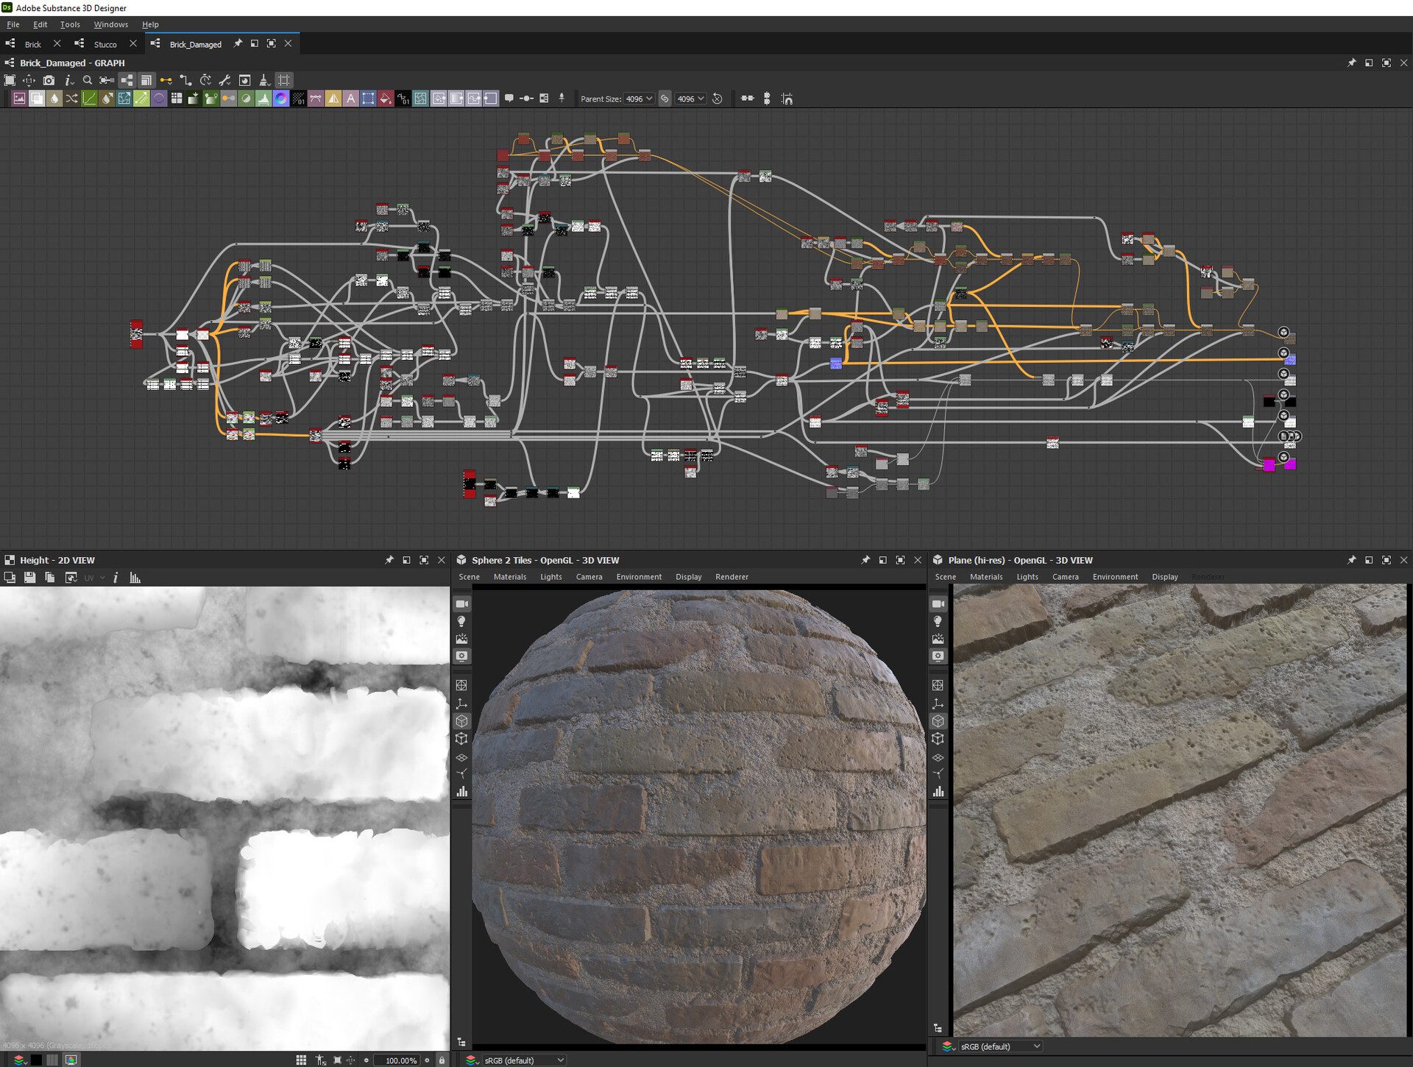Open Environment menu in Sphere 3D view
Screen dimensions: 1413x1067
coord(639,577)
